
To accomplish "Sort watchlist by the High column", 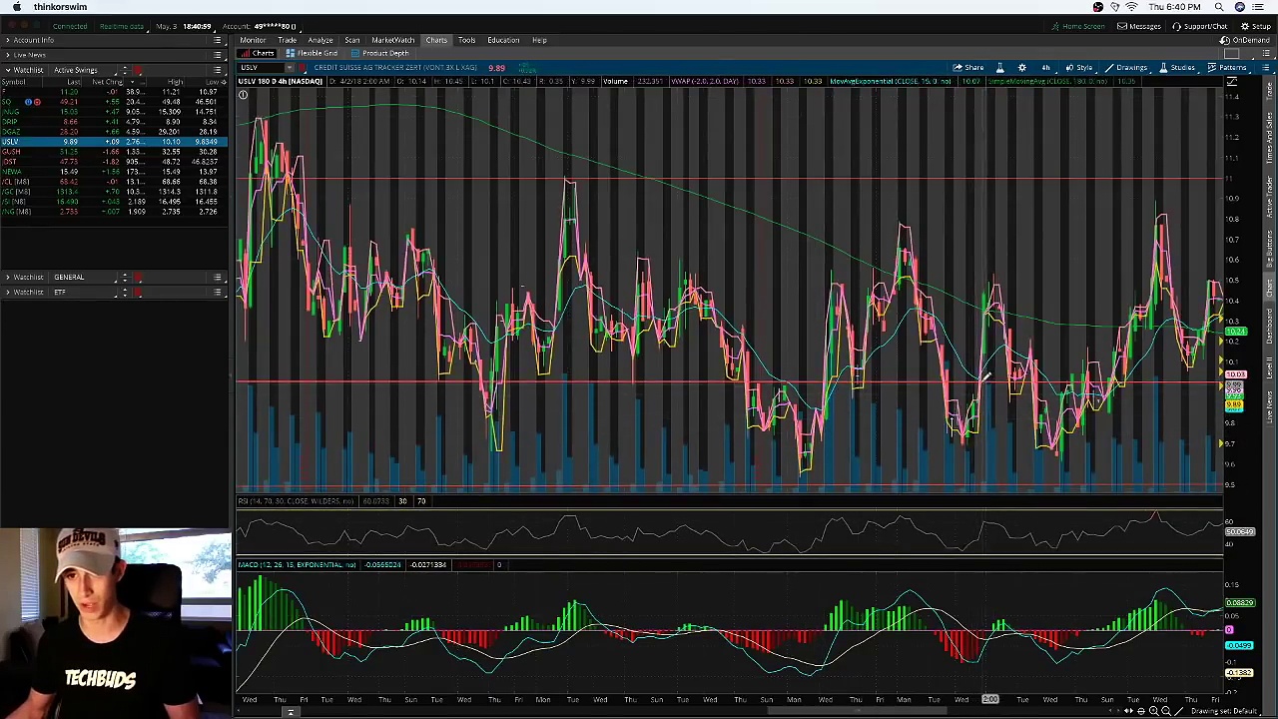I will 176,82.
